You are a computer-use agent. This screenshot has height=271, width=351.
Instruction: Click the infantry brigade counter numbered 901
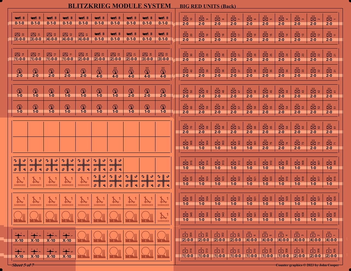click(251, 145)
